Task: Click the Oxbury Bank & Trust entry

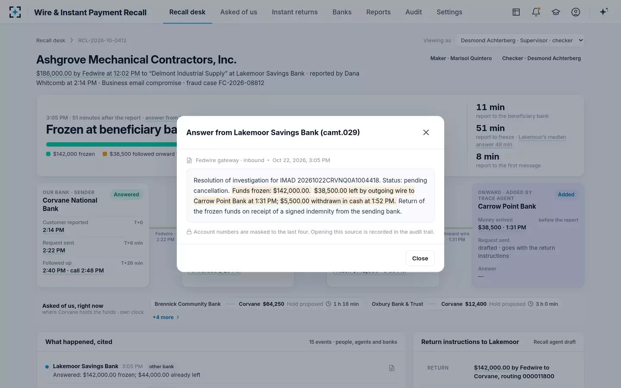Action: [x=398, y=304]
